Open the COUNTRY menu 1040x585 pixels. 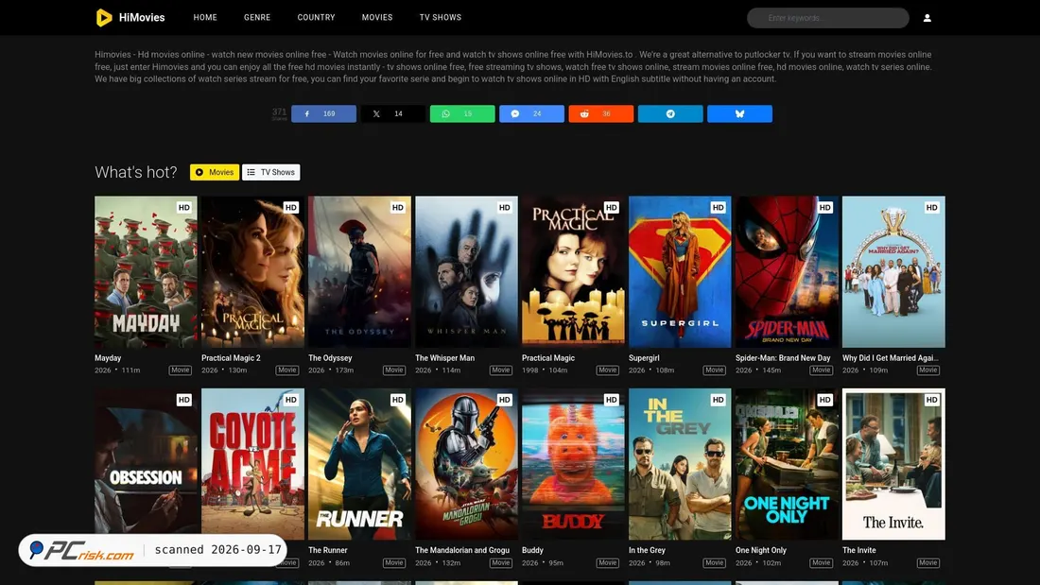click(317, 18)
